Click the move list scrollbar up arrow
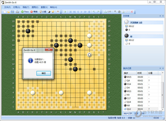This screenshot has height=121, width=166. (x=163, y=72)
